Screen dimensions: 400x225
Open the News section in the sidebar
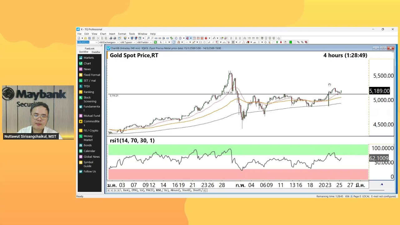coord(85,69)
